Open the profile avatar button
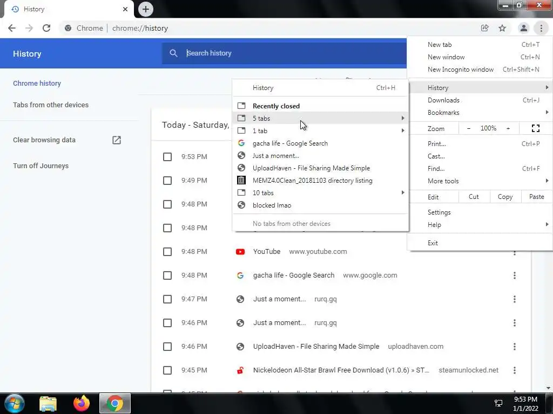The width and height of the screenshot is (553, 414). (524, 28)
